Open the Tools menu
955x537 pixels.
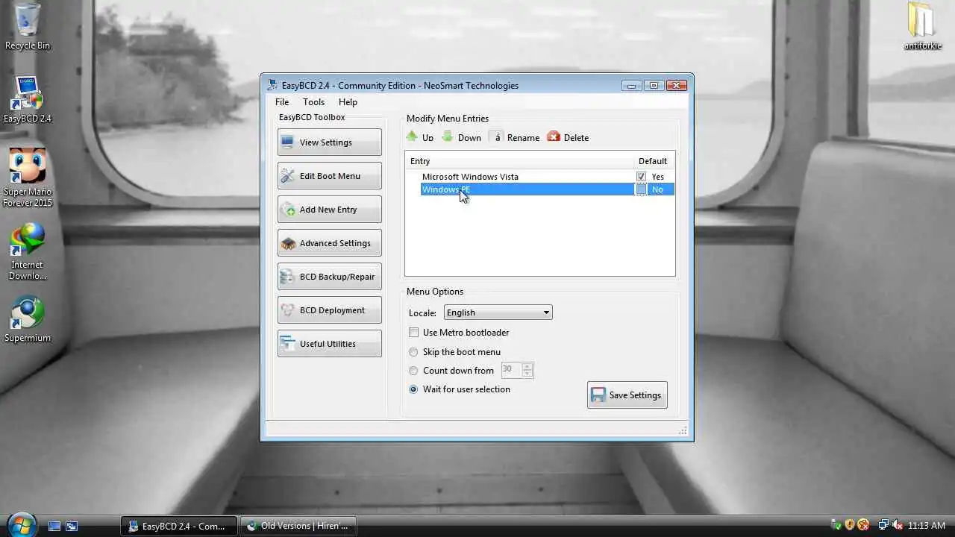pos(313,102)
